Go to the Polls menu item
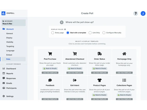Screen dimensions: 147x110 pyautogui.click(x=14, y=59)
